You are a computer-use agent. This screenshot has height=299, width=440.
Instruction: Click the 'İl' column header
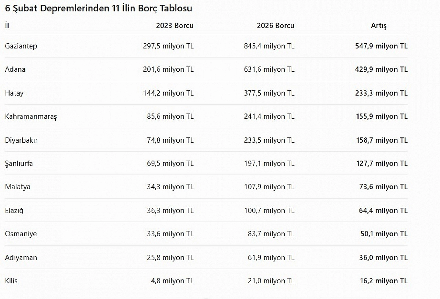[x=7, y=26]
